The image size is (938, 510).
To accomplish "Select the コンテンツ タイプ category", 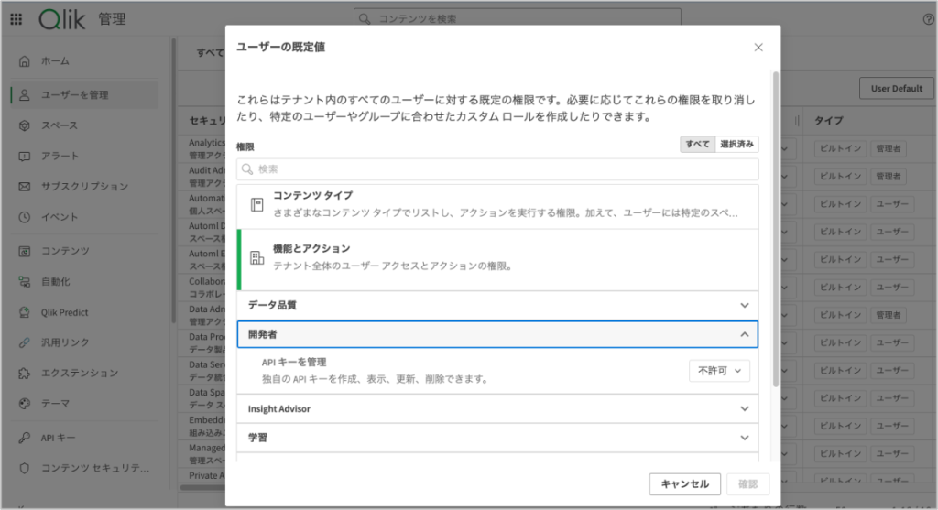I will pyautogui.click(x=497, y=204).
